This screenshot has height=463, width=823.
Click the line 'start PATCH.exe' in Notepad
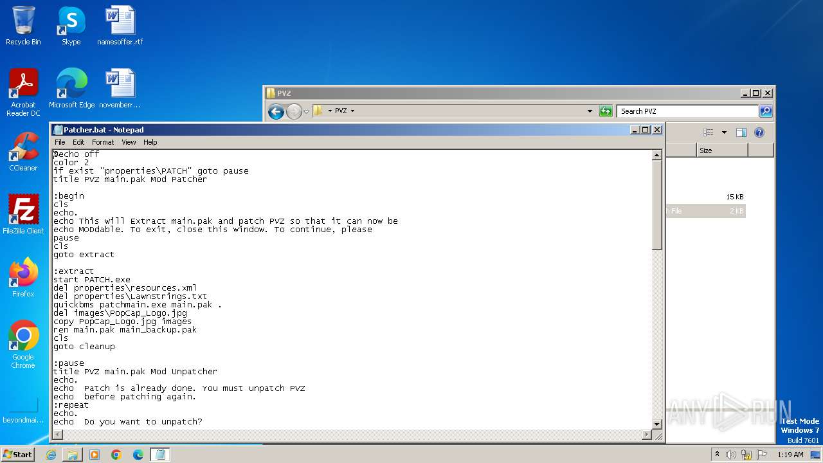pyautogui.click(x=92, y=280)
